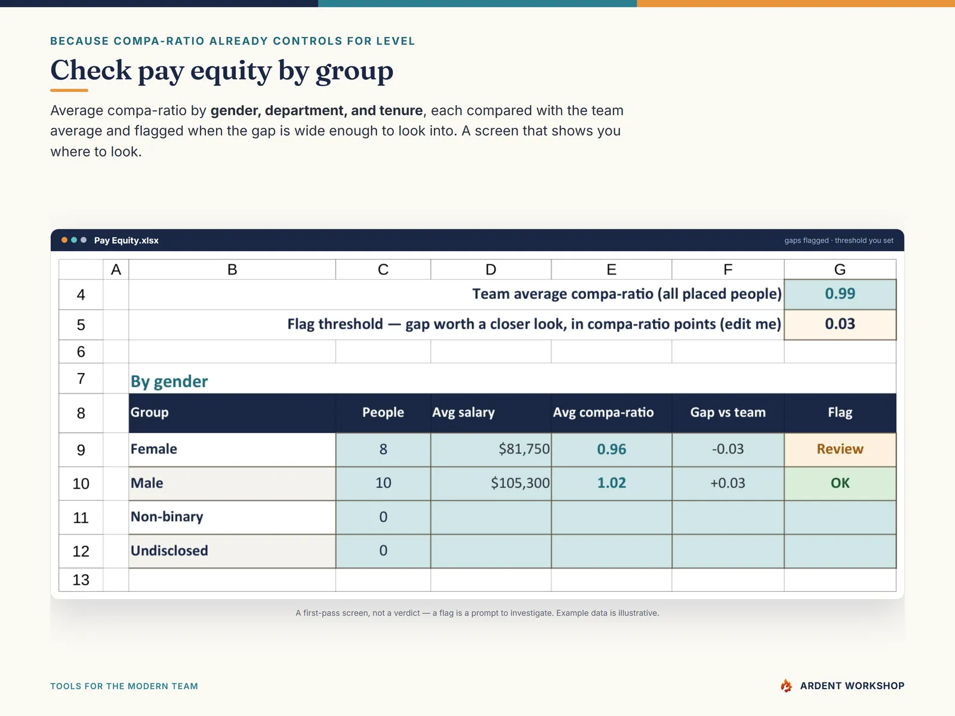
Task: Click the OK flag cell for Male
Action: coord(840,483)
